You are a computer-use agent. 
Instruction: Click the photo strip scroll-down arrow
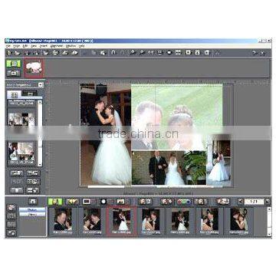269,234
